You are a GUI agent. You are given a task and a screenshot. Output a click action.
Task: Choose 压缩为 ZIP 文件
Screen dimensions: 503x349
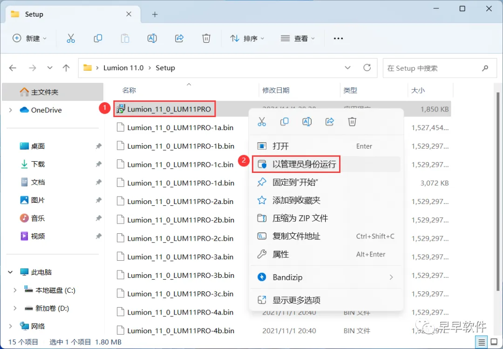point(326,218)
